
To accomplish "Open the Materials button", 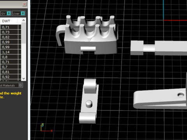I will coord(11,85).
